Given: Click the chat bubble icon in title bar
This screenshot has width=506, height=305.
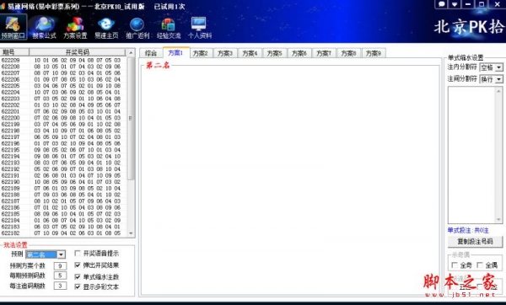Looking at the screenshot, I should pyautogui.click(x=441, y=4).
